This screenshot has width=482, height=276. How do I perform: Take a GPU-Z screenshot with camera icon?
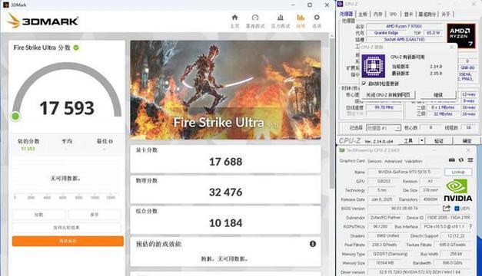point(451,160)
